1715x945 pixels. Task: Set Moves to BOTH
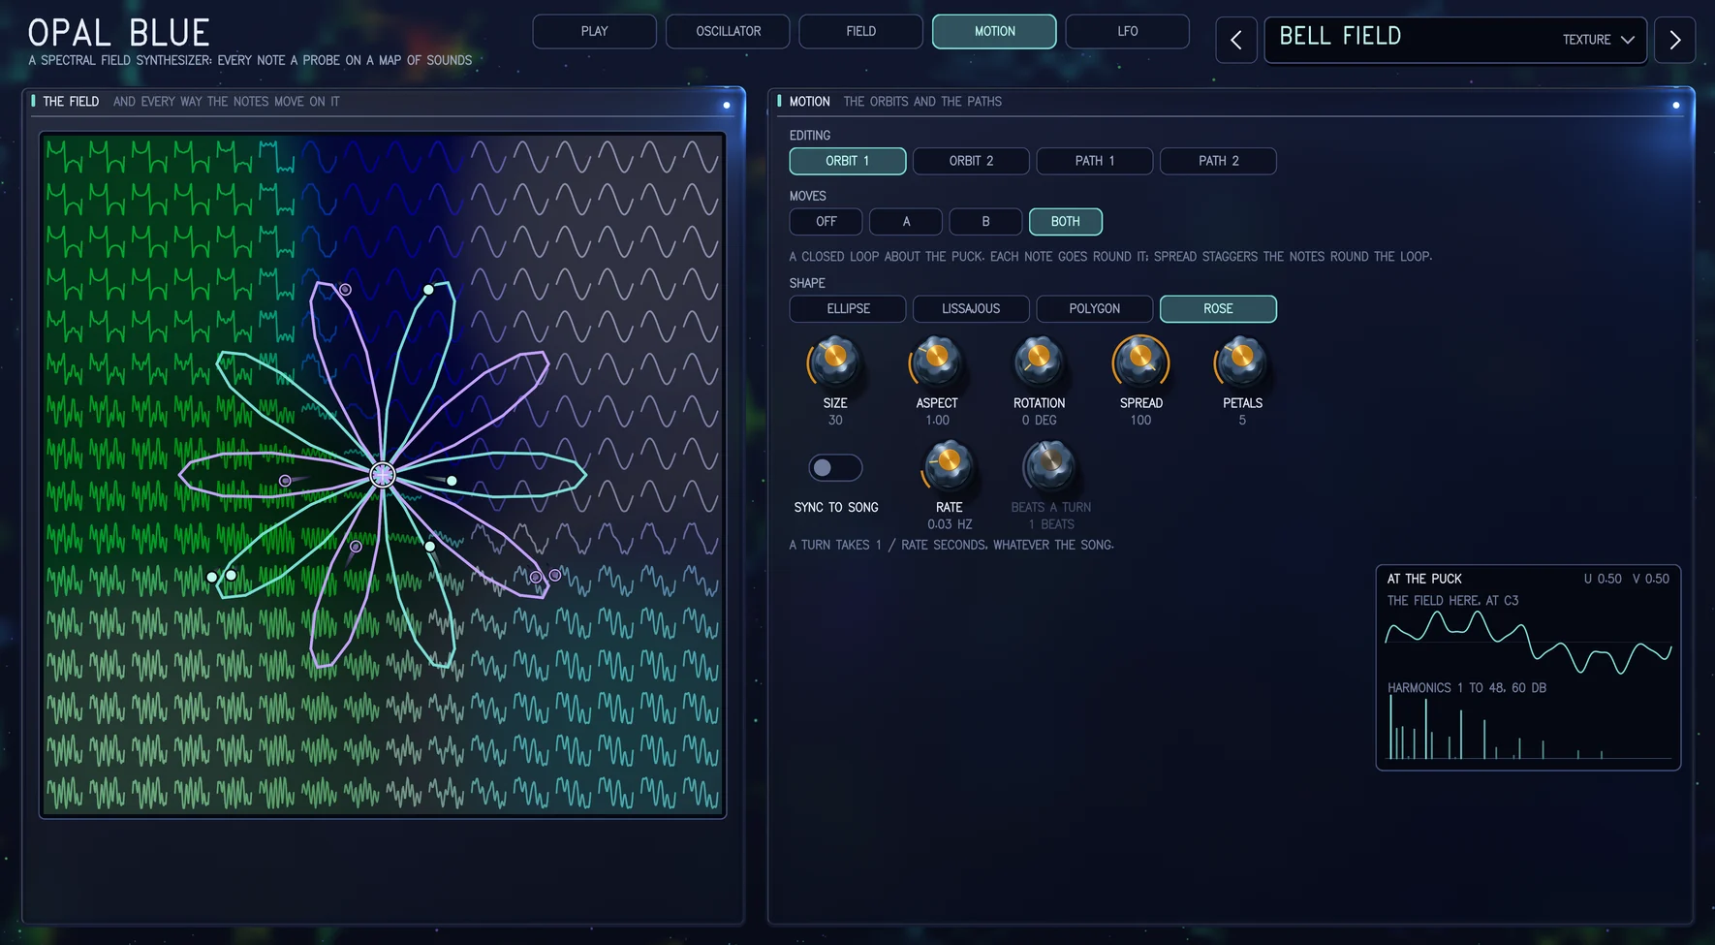coord(1066,222)
